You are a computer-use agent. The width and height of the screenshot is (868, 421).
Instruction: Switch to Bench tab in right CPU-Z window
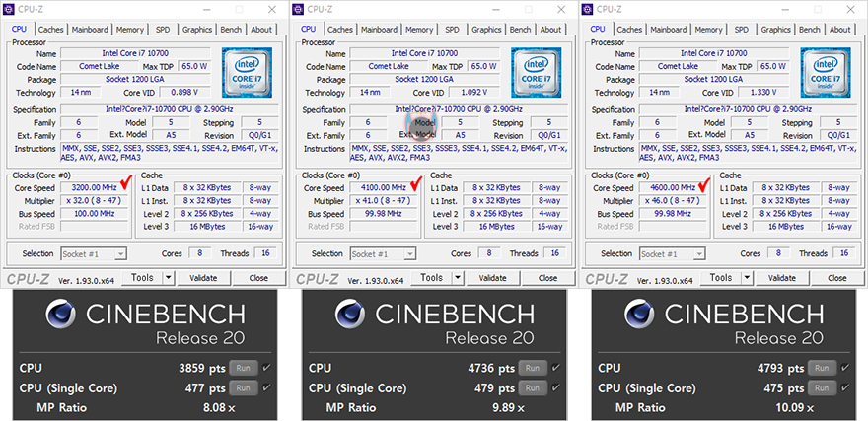coord(810,30)
